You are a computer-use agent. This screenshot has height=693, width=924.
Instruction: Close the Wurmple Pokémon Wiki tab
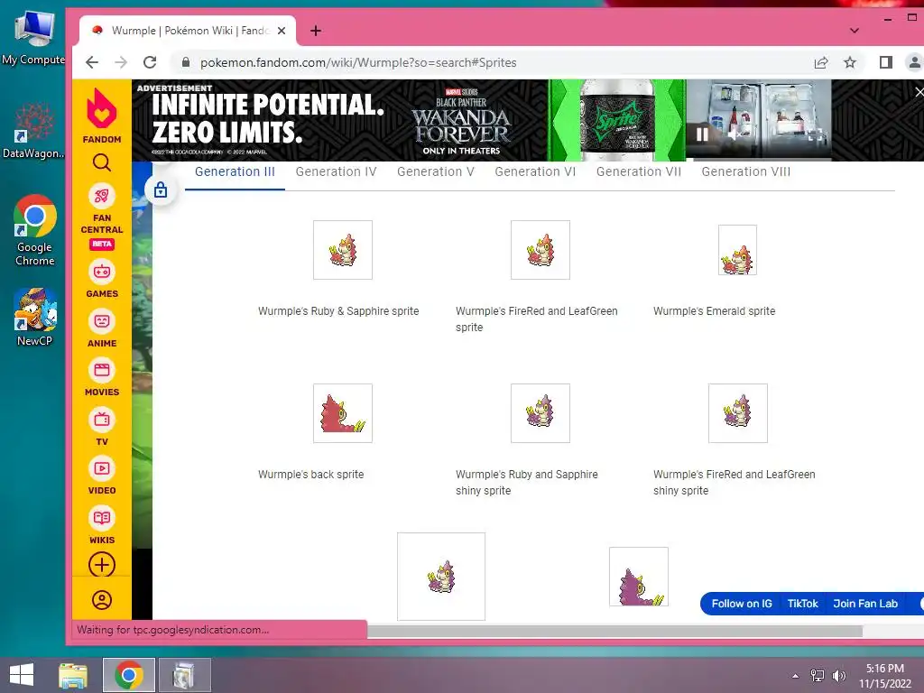click(x=282, y=31)
